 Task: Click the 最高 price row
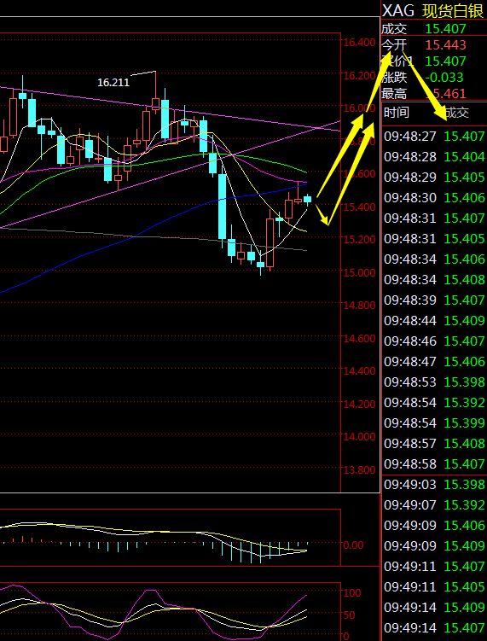click(x=434, y=94)
